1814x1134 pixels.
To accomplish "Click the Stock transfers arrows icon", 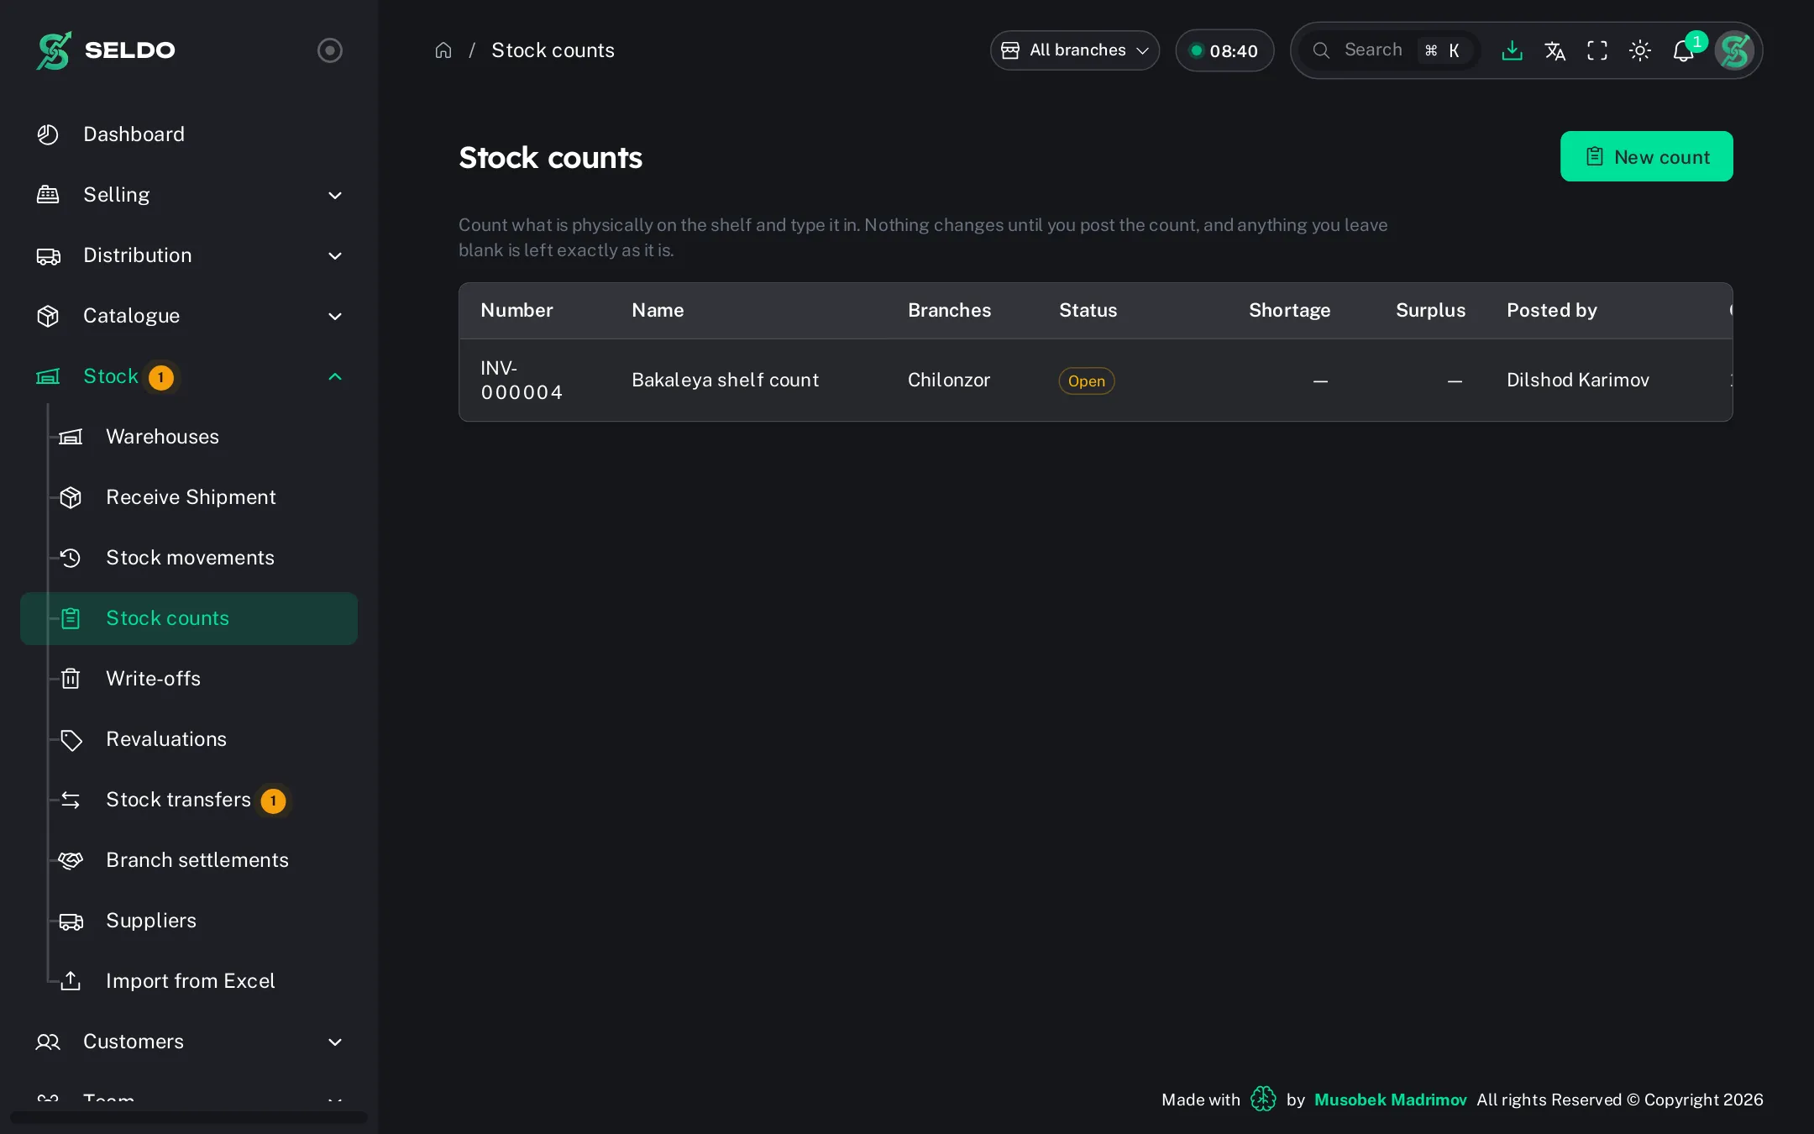I will point(71,800).
